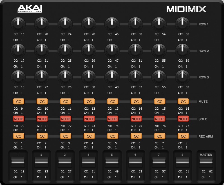Select the Row 2 knob with CC 59

click(x=183, y=51)
